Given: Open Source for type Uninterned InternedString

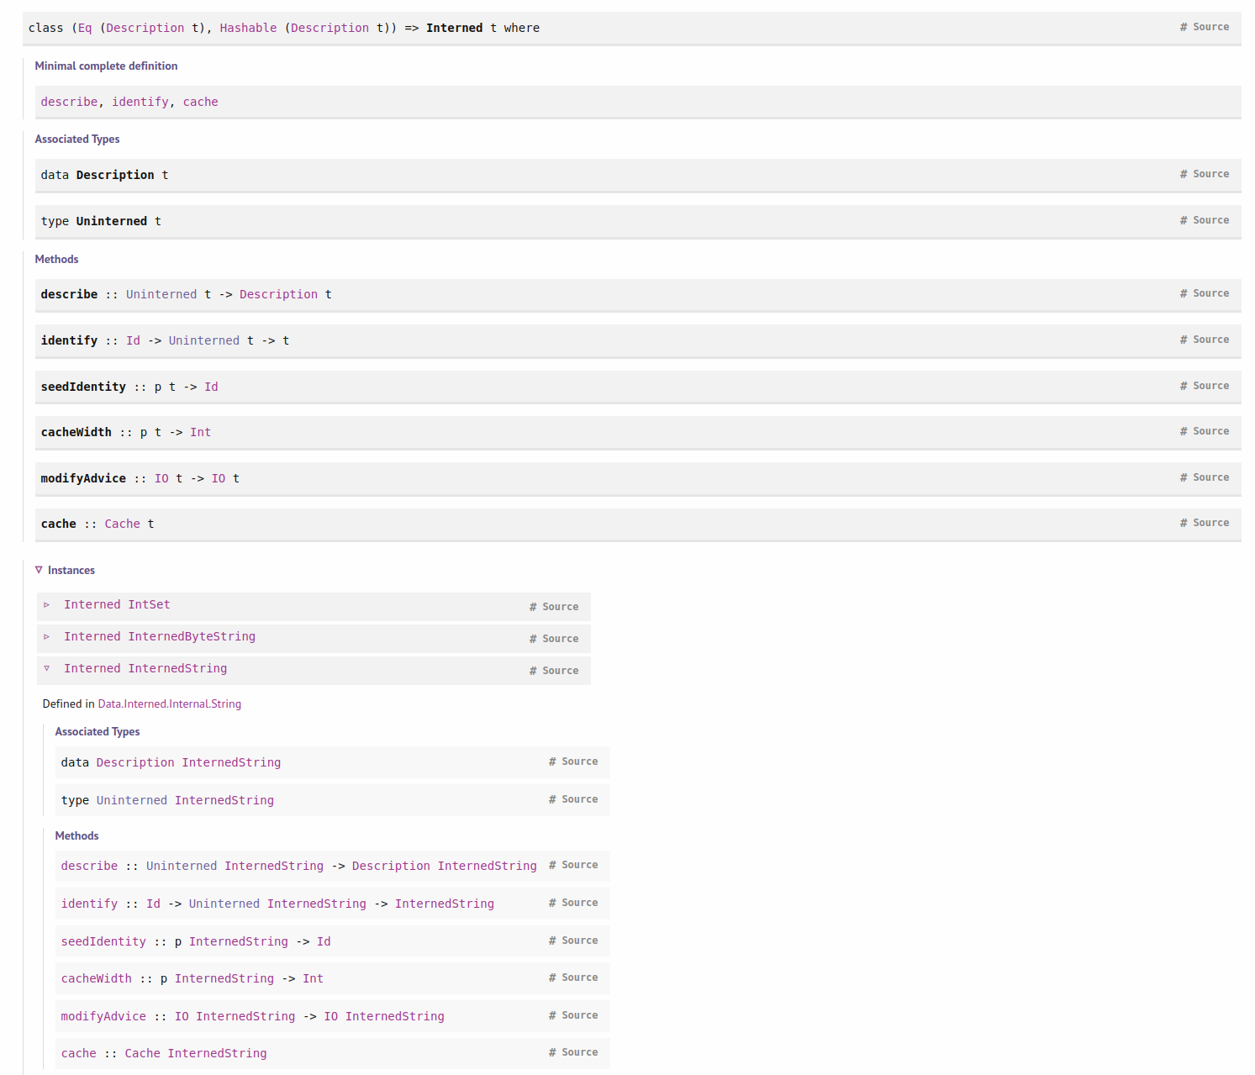Looking at the screenshot, I should point(579,799).
